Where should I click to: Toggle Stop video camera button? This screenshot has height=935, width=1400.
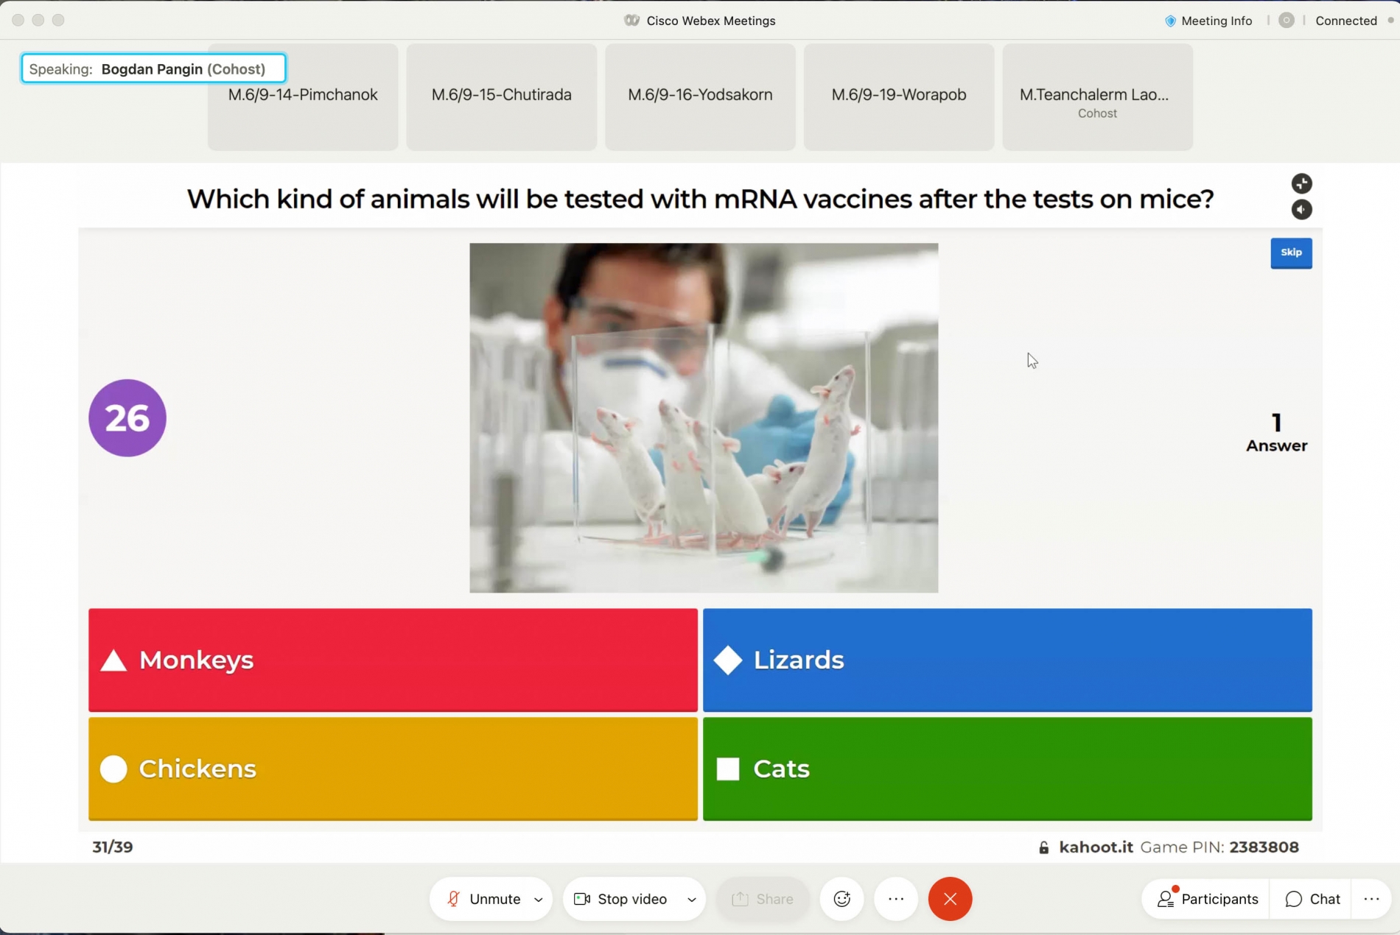621,899
